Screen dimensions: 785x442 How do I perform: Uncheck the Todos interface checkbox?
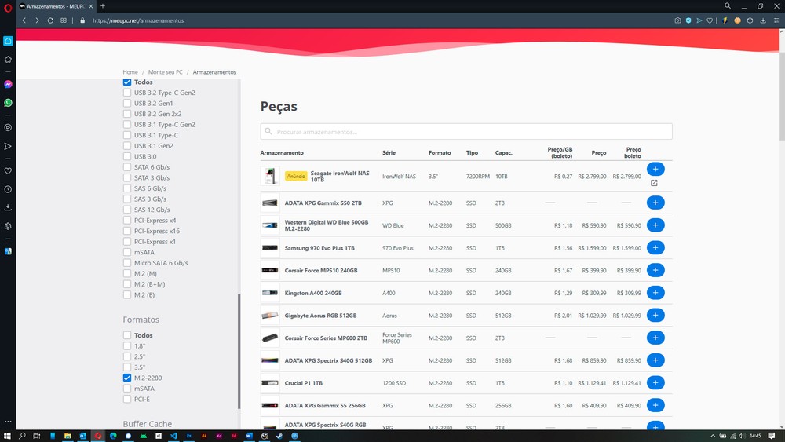point(127,82)
